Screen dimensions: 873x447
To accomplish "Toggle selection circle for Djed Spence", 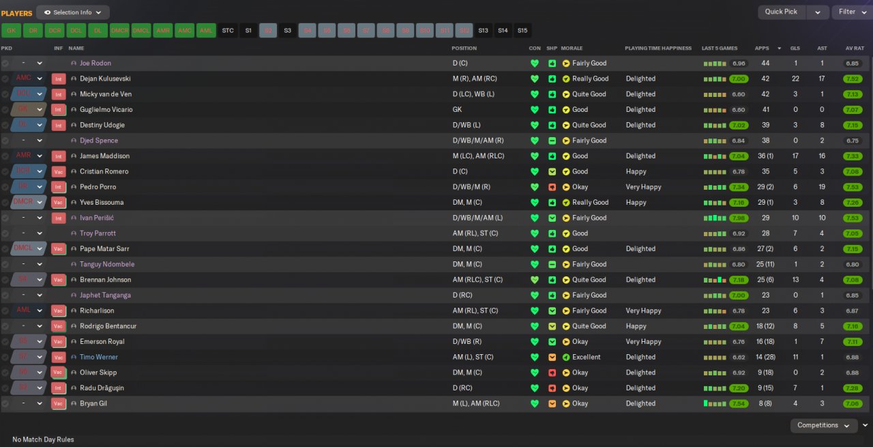I will pos(5,141).
